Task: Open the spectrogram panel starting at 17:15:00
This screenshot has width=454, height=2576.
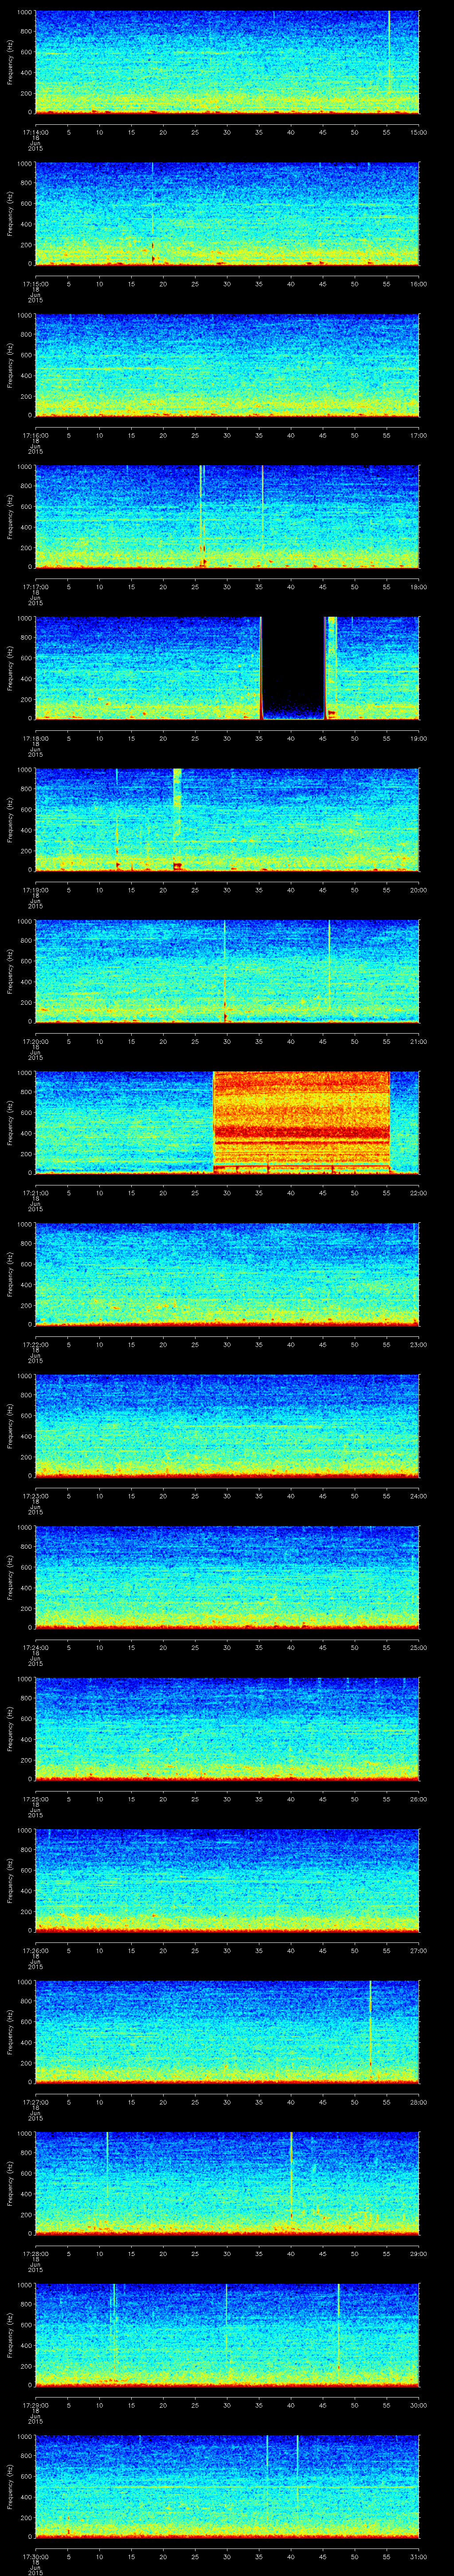Action: pos(227,214)
